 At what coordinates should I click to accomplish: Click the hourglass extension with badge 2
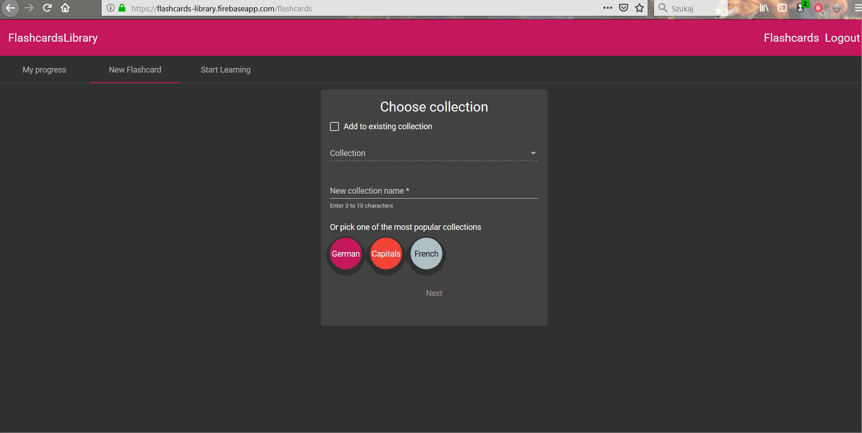(x=800, y=8)
